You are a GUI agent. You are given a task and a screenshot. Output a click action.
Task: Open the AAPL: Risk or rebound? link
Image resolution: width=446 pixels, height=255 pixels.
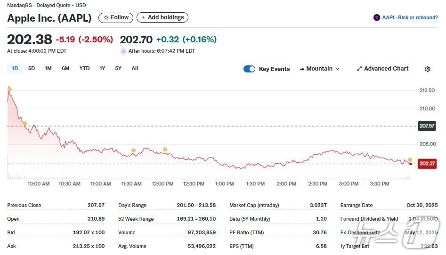409,17
